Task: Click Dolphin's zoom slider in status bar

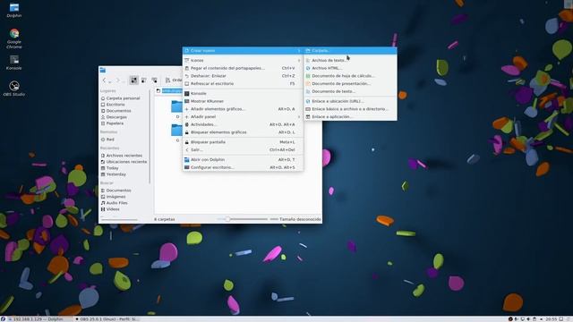Action: pos(243,219)
